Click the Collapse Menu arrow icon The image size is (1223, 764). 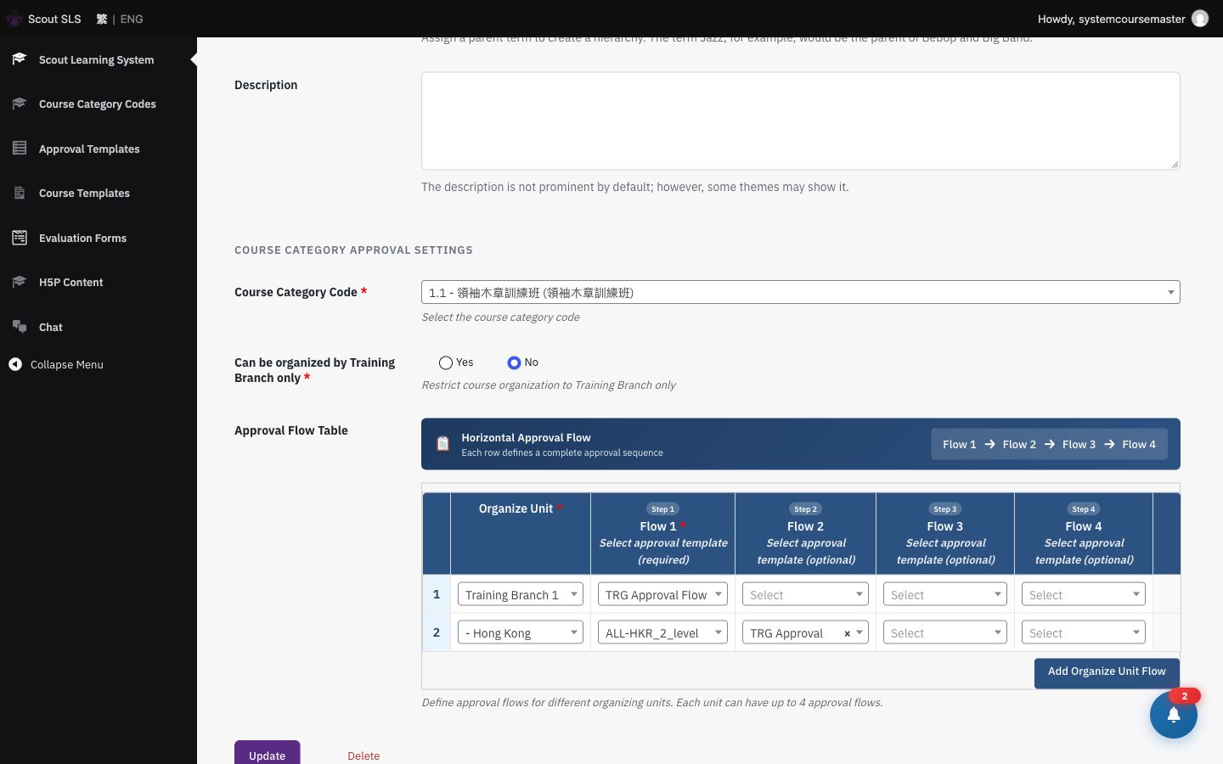[15, 364]
